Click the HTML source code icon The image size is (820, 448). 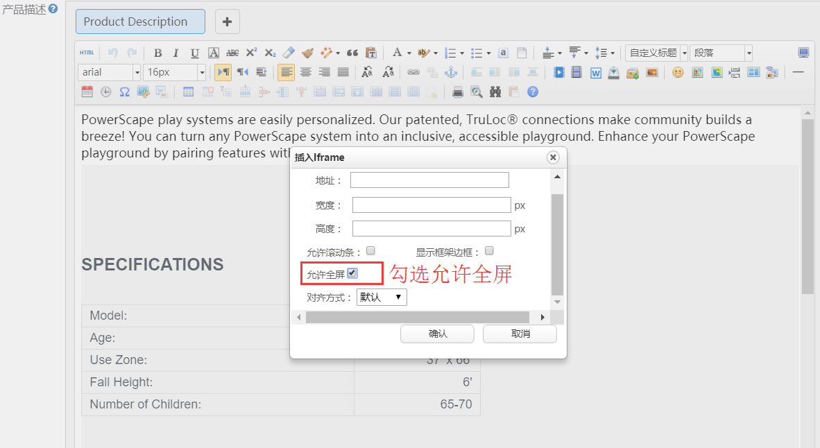tap(86, 53)
